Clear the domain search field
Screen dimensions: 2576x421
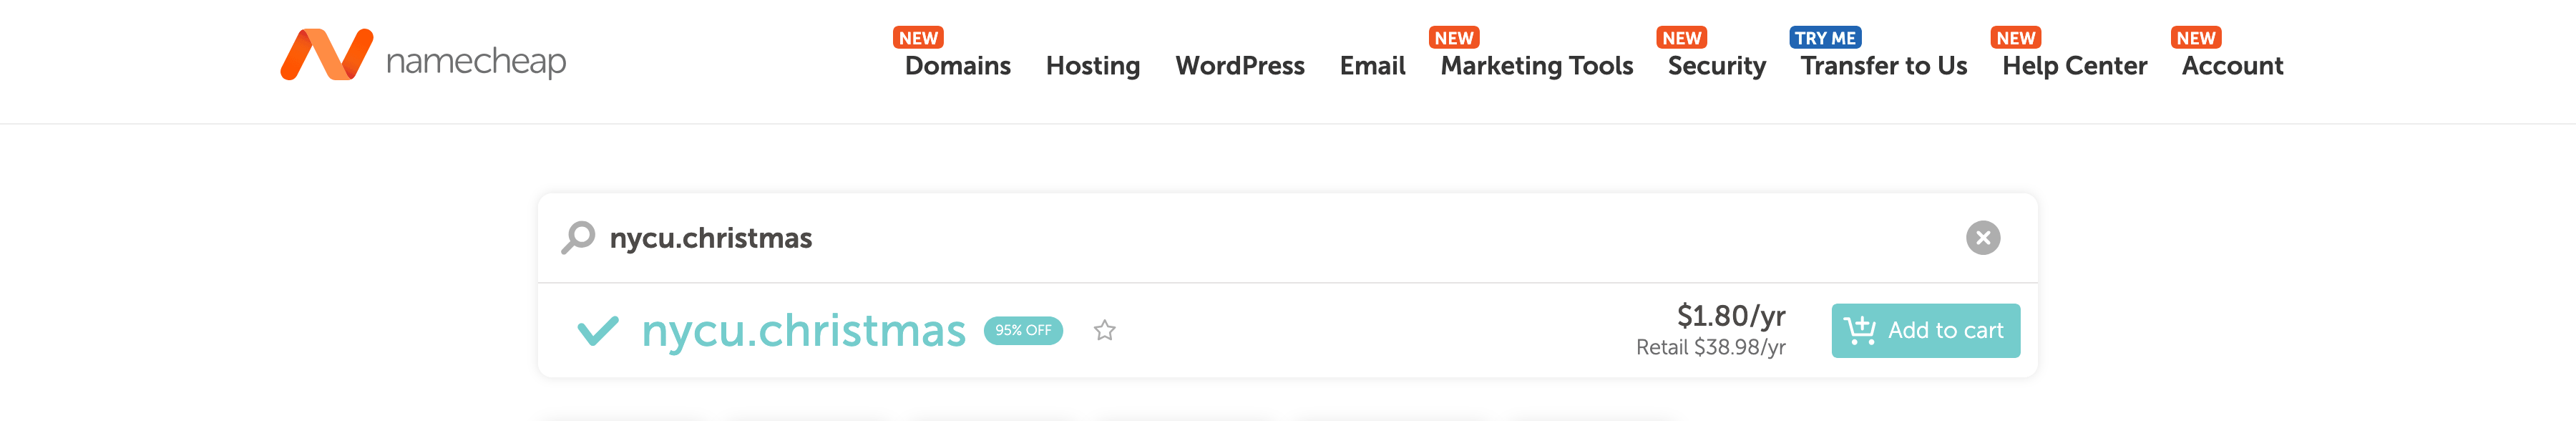(1982, 238)
